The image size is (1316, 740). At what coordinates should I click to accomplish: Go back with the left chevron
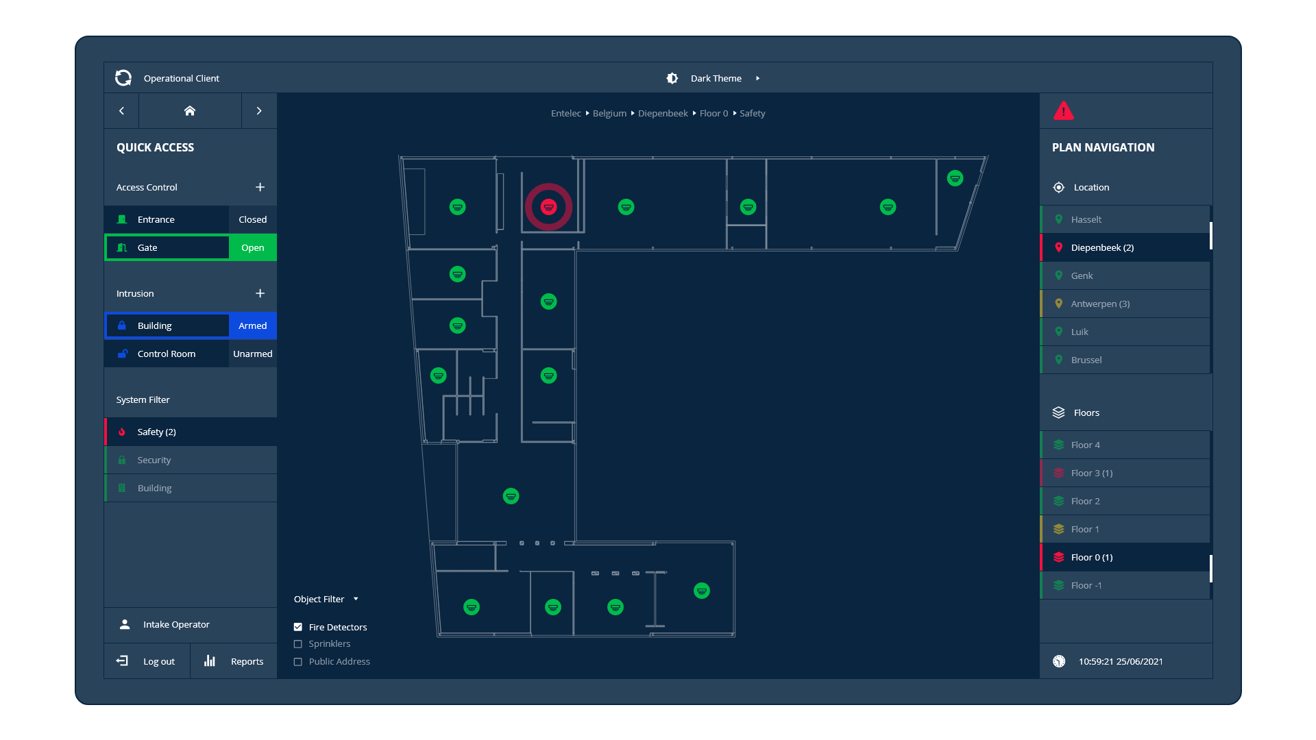click(121, 111)
